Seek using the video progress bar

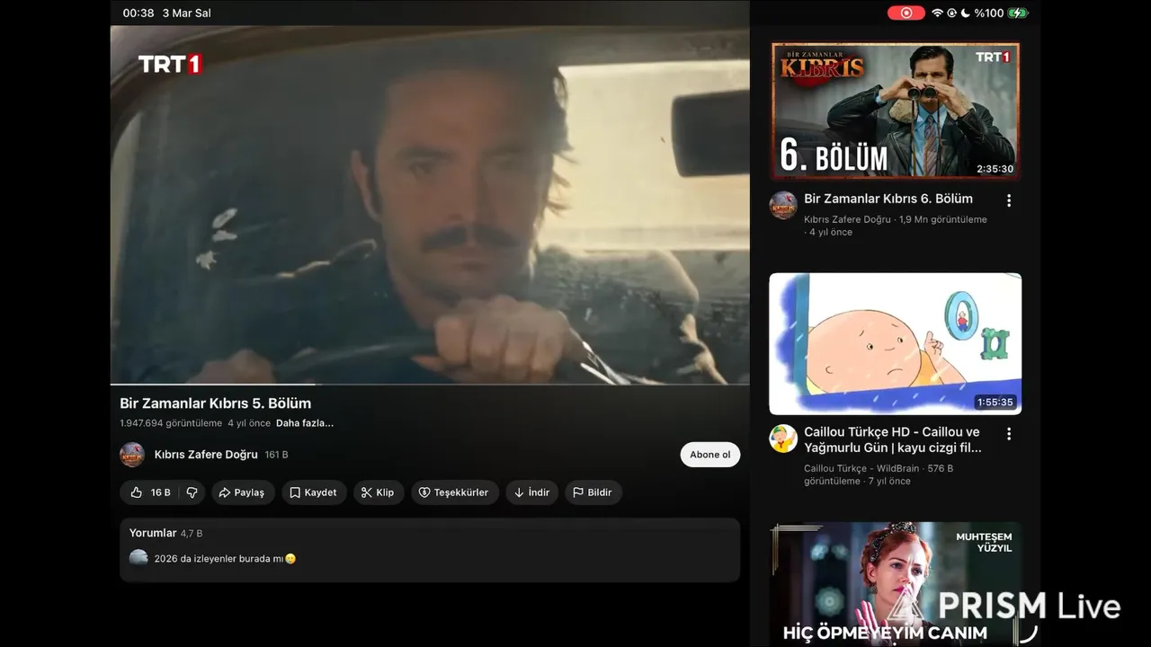click(x=430, y=385)
